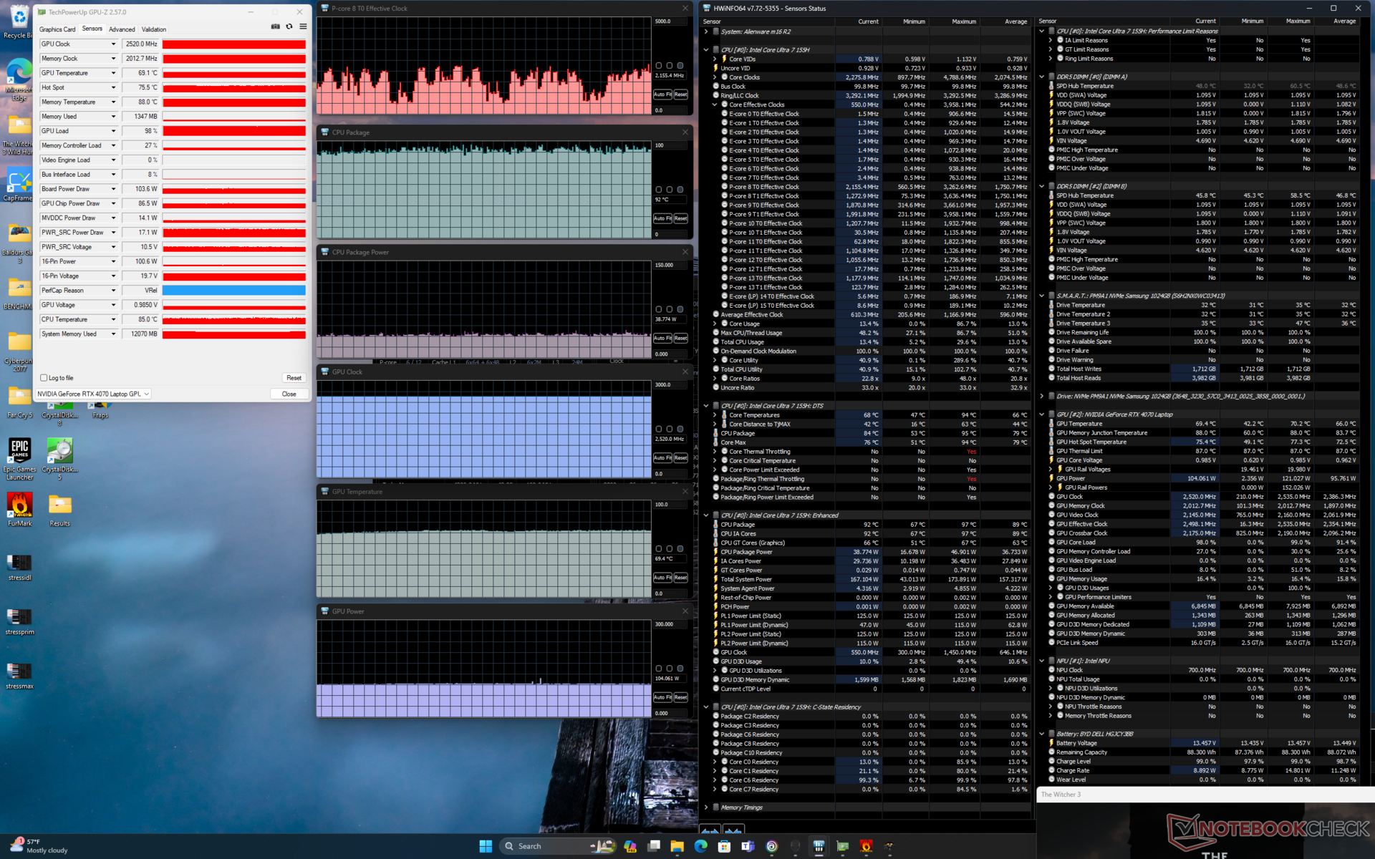
Task: Expand the System: Alienware m16 R2 node
Action: 706,31
